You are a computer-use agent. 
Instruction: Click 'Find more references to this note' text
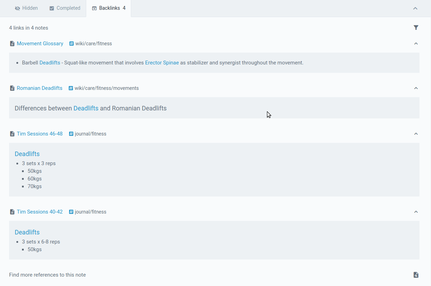coord(47,275)
